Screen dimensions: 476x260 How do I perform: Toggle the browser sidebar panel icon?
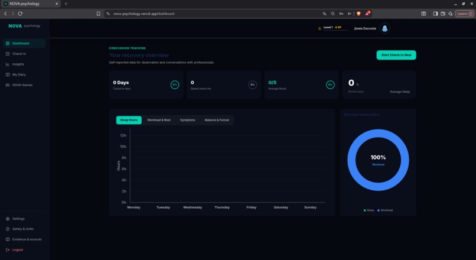(435, 14)
